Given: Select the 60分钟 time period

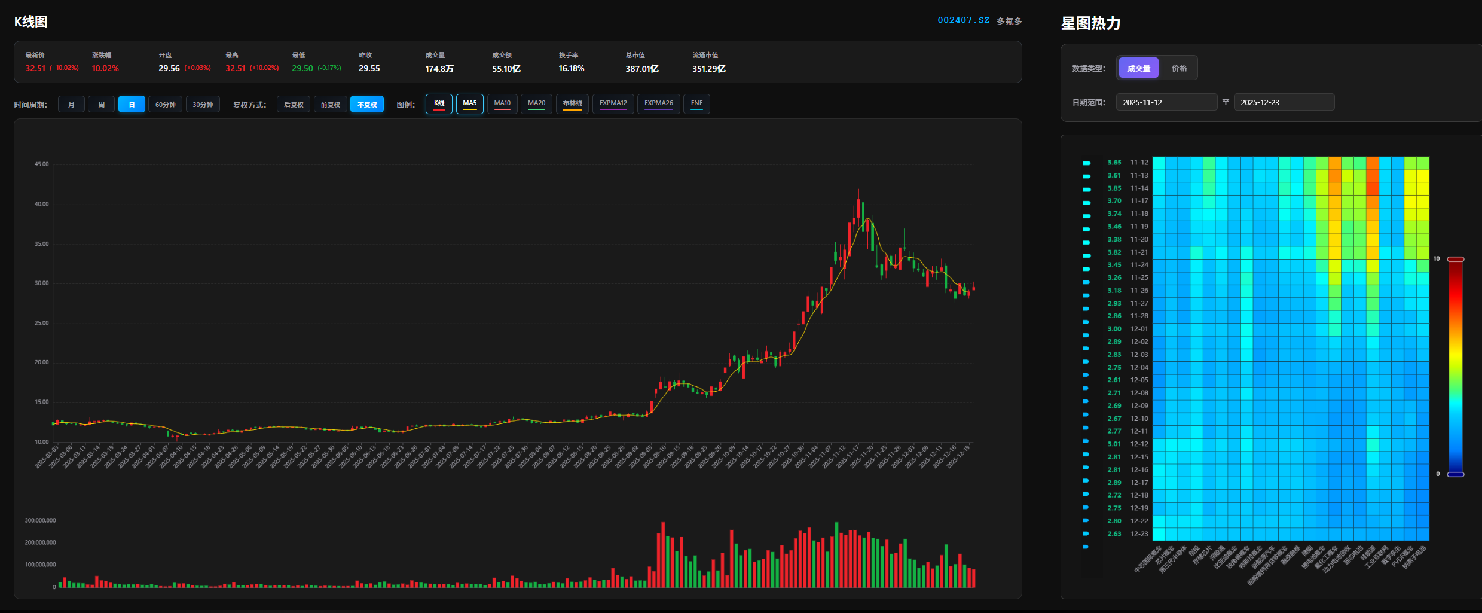Looking at the screenshot, I should [x=165, y=105].
